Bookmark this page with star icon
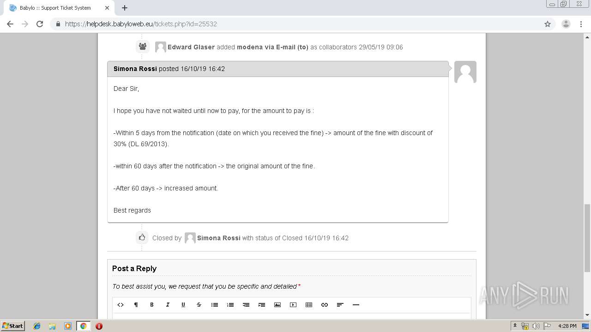 548,24
